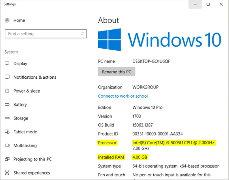
Task: Focus the Find a setting search box
Action: pyautogui.click(x=42, y=34)
